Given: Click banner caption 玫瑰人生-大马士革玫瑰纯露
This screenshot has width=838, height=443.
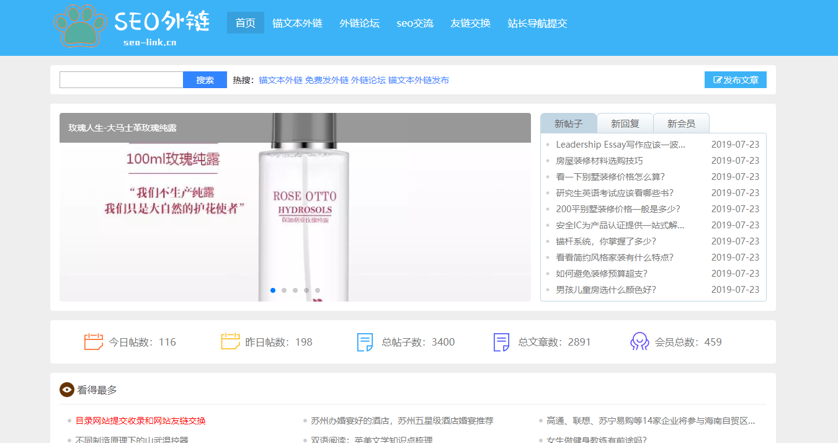Looking at the screenshot, I should pos(122,128).
